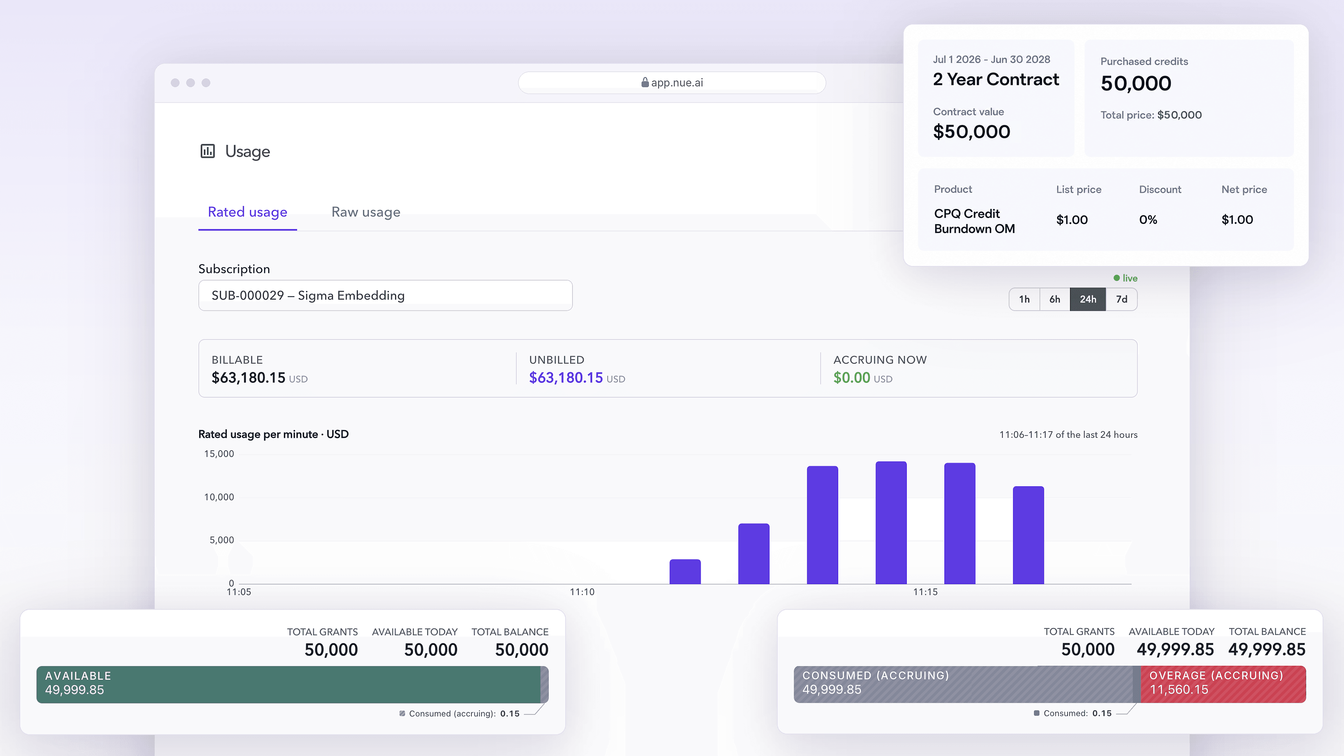The height and width of the screenshot is (756, 1344).
Task: Click the red OVERAGE (ACCRUING) 11,560.15 bar segment
Action: click(1223, 684)
